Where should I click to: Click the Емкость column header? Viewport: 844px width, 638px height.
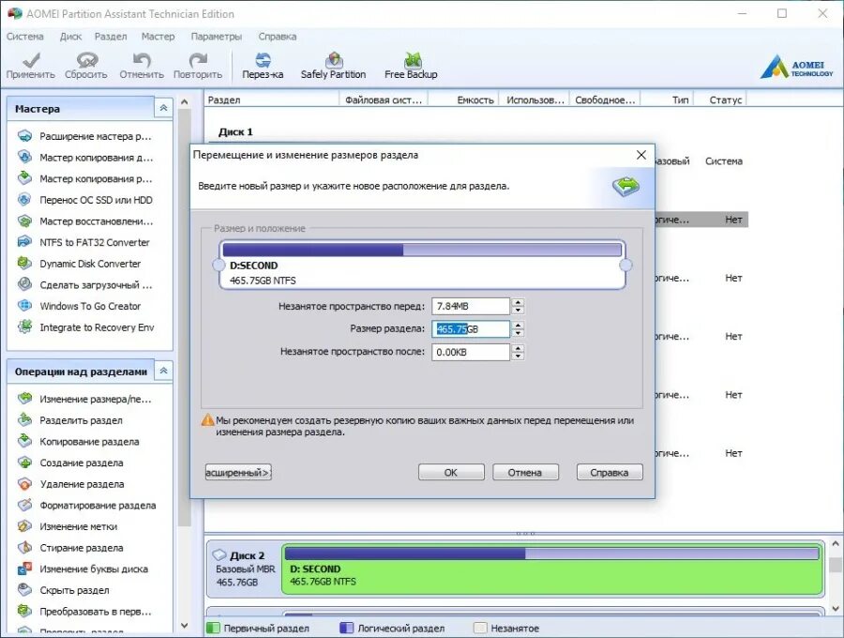(463, 99)
